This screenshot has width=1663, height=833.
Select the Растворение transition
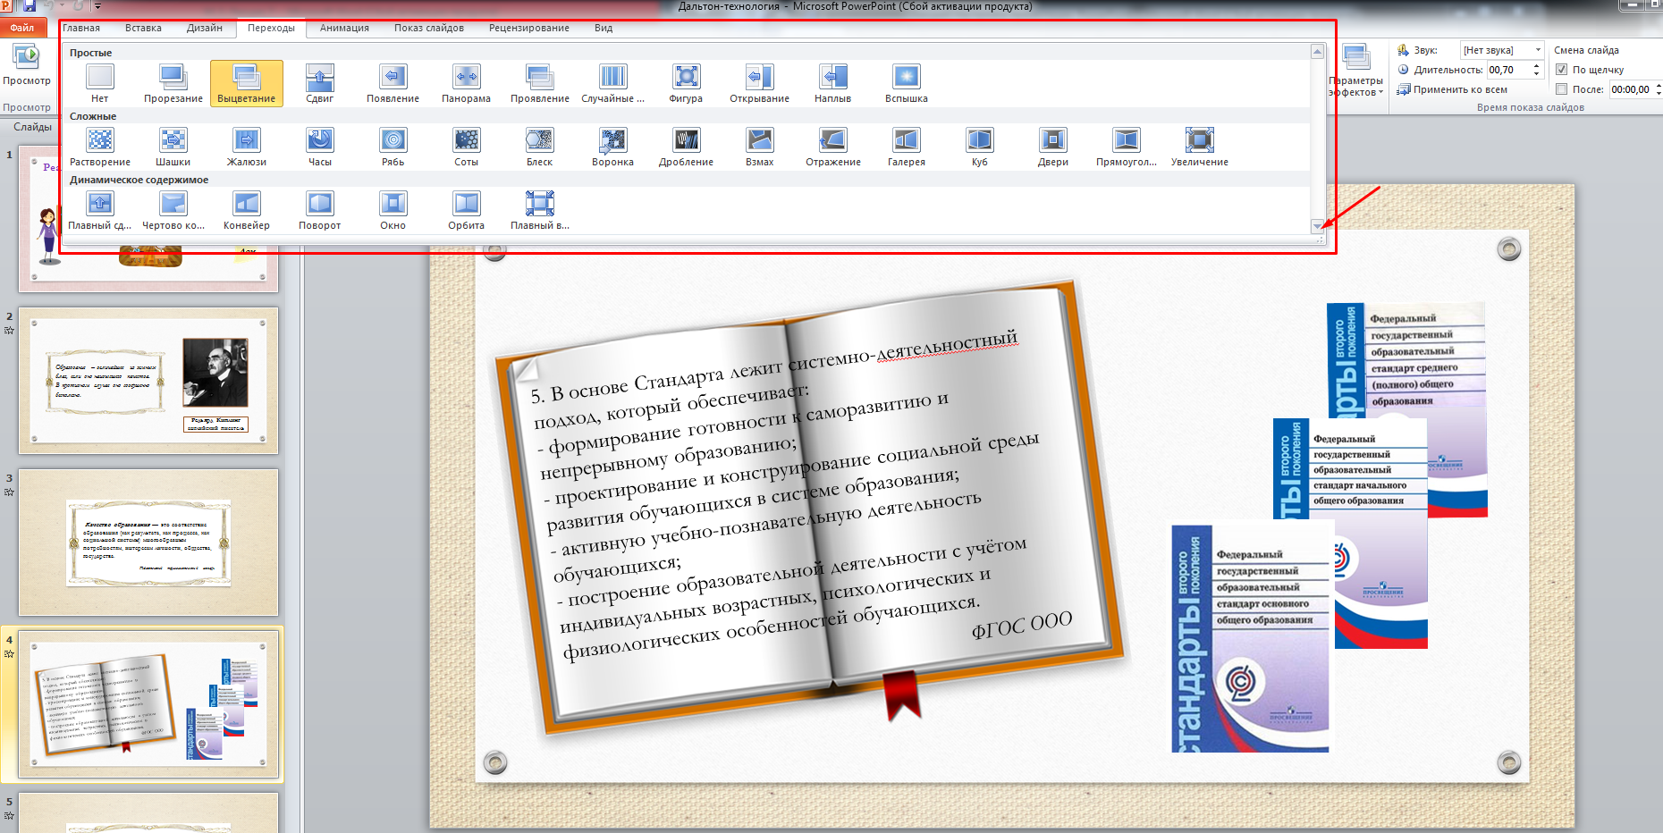click(100, 147)
